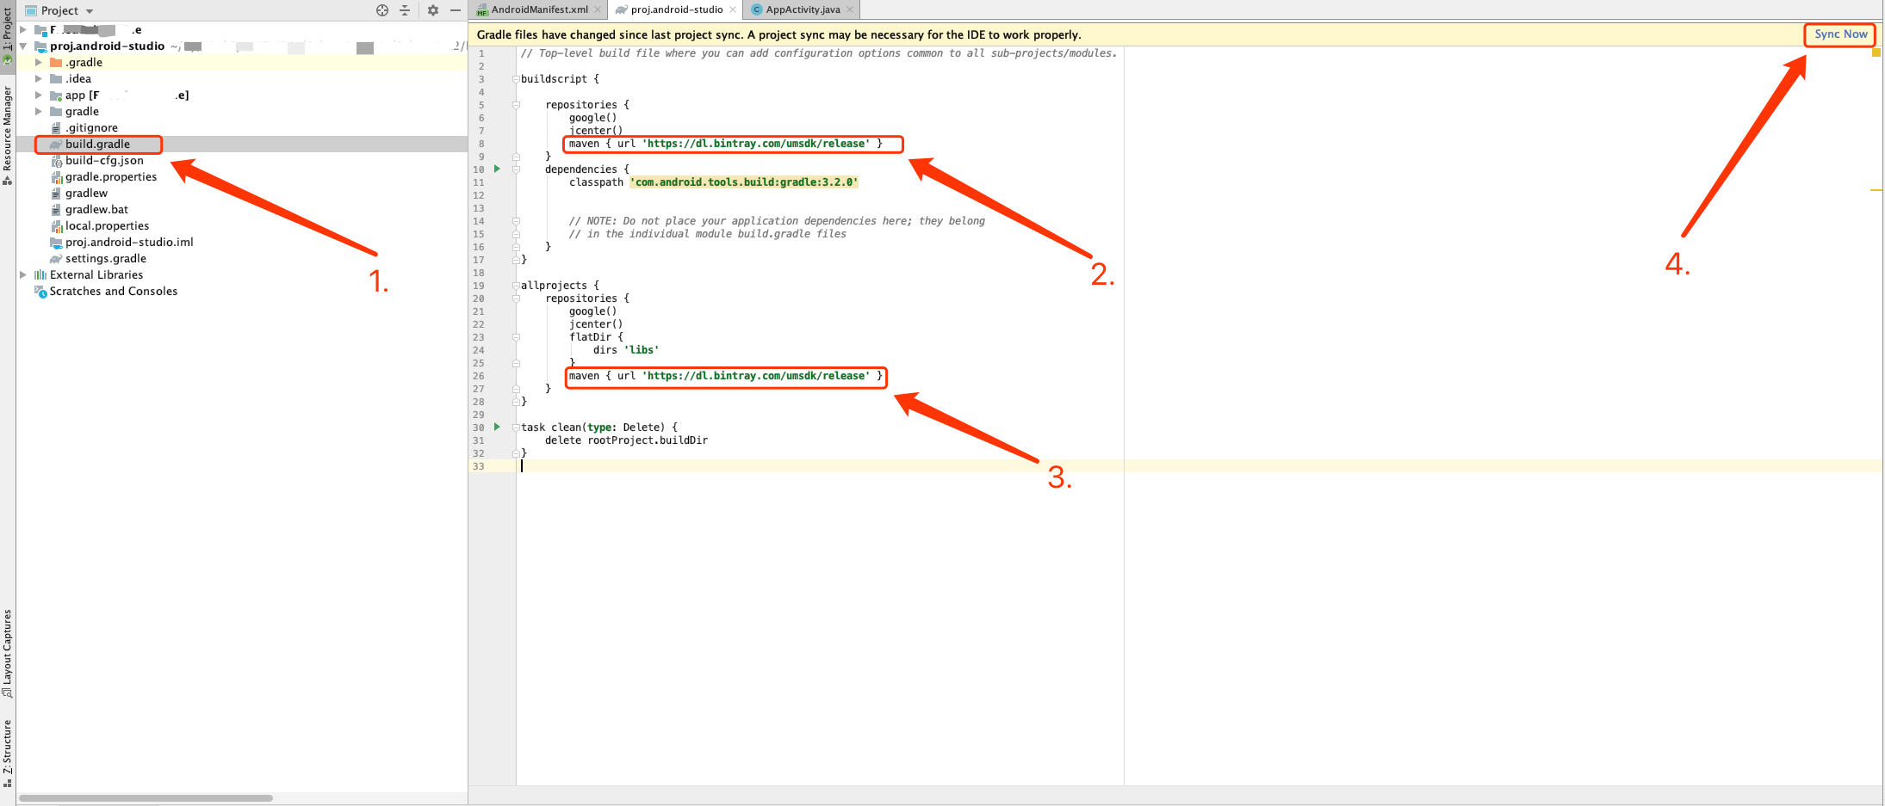Expand External Libraries

[x=23, y=275]
